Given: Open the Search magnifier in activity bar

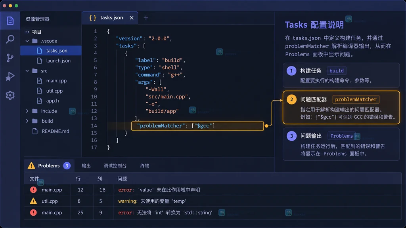Looking at the screenshot, I should coord(10,39).
